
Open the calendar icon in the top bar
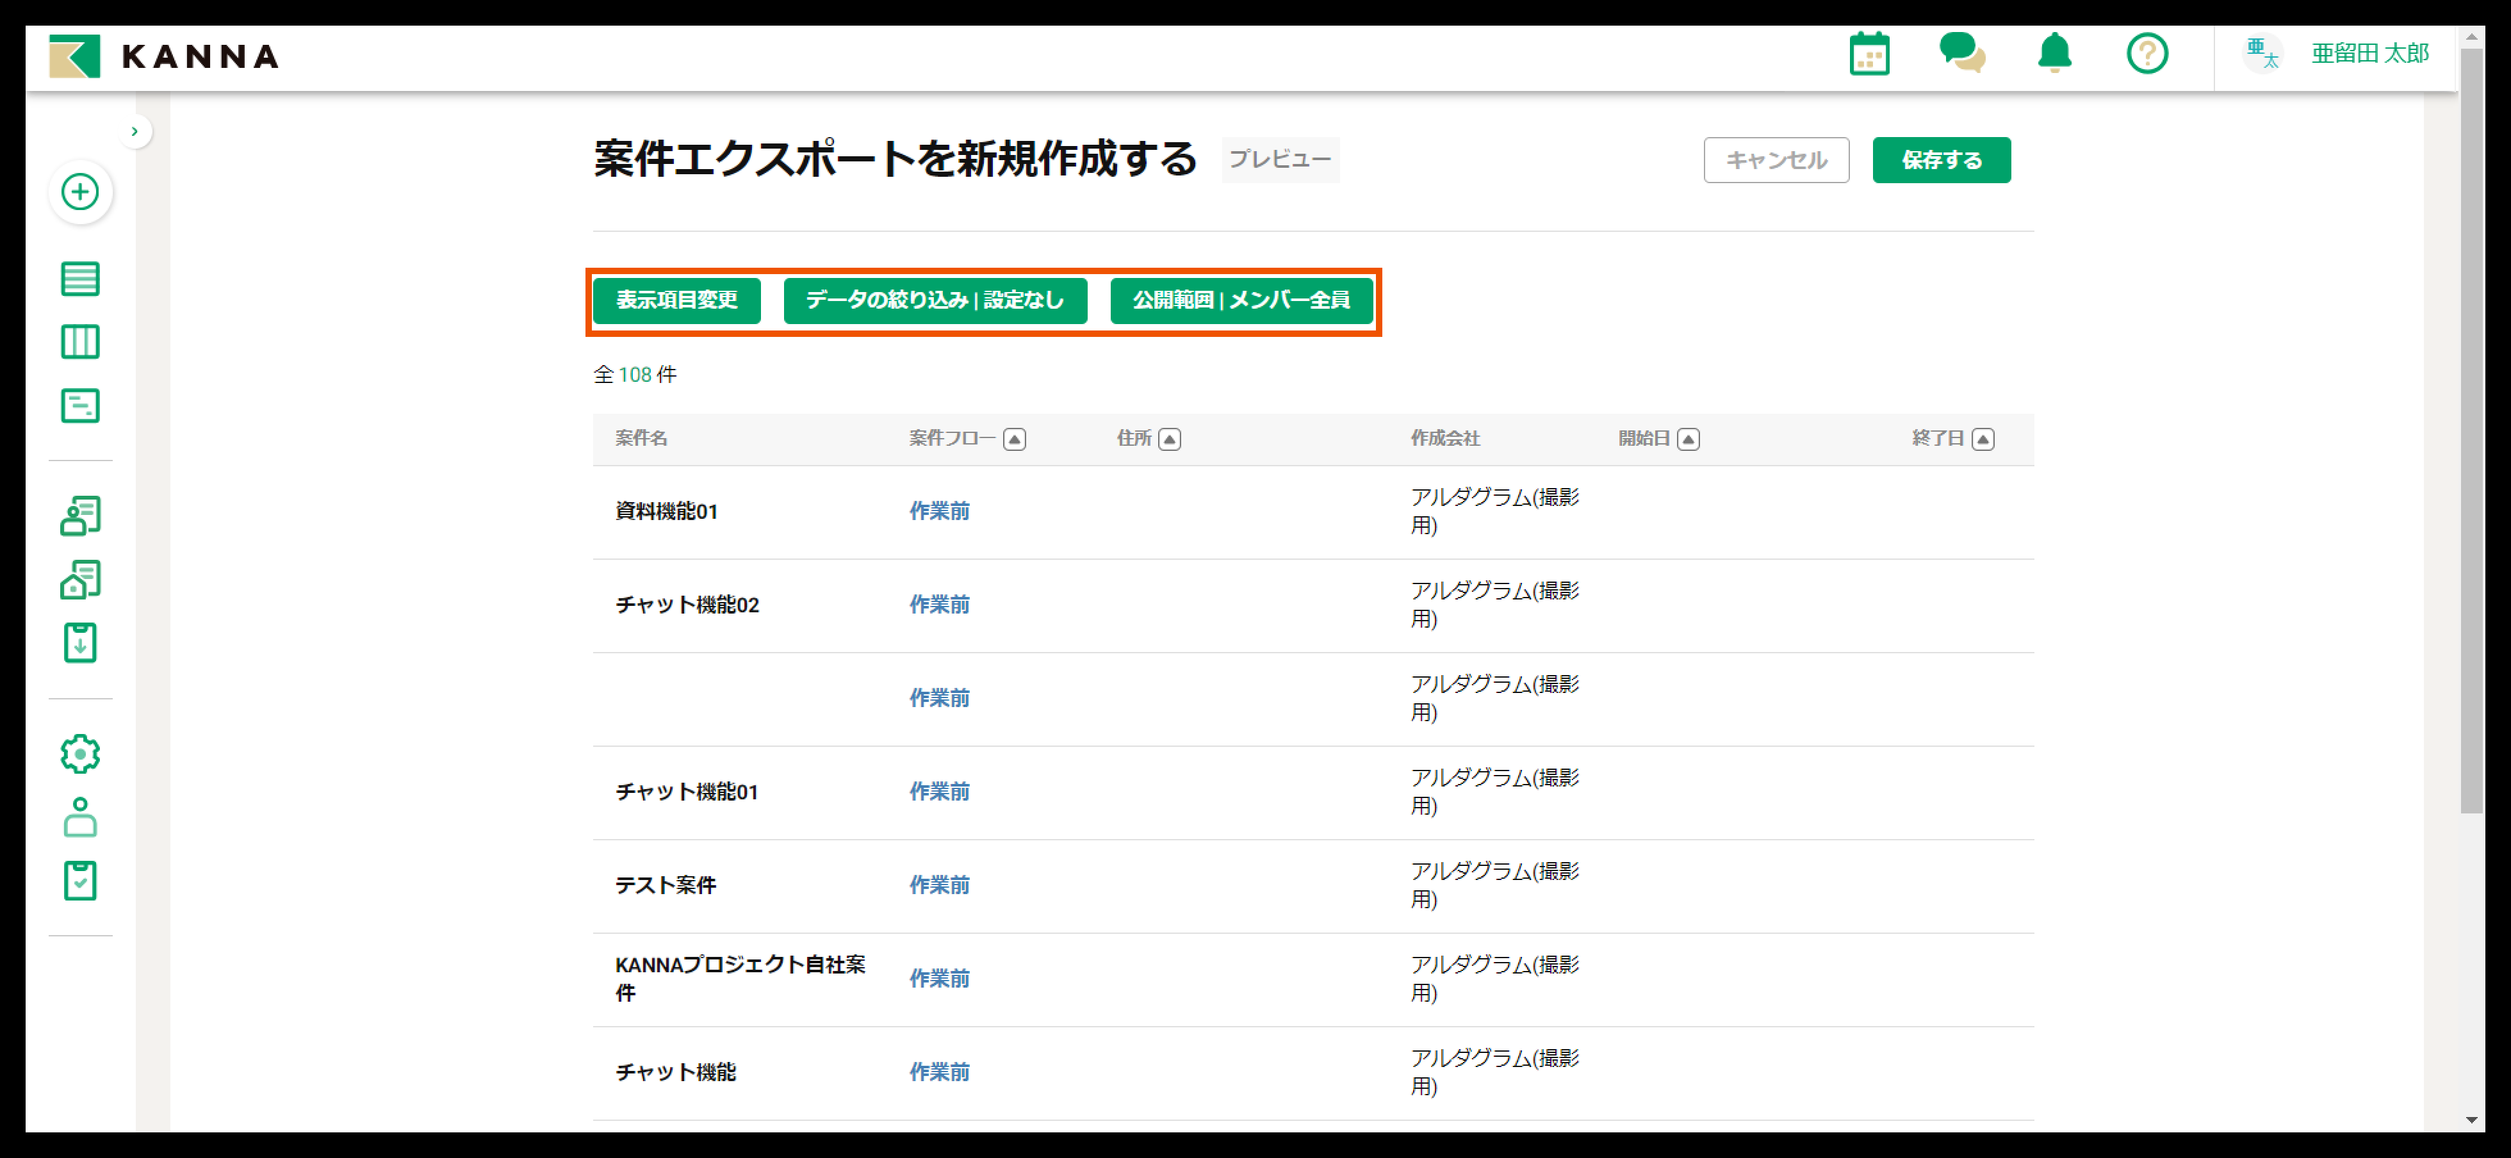tap(1869, 54)
